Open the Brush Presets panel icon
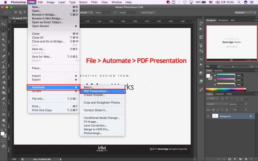 click(x=201, y=51)
